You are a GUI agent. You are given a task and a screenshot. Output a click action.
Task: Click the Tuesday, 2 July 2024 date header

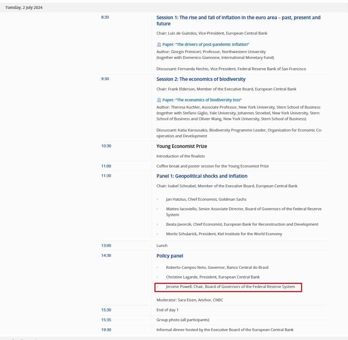click(24, 8)
